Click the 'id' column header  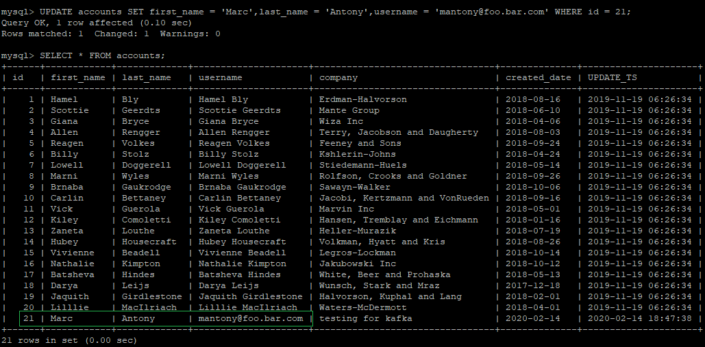(18, 77)
